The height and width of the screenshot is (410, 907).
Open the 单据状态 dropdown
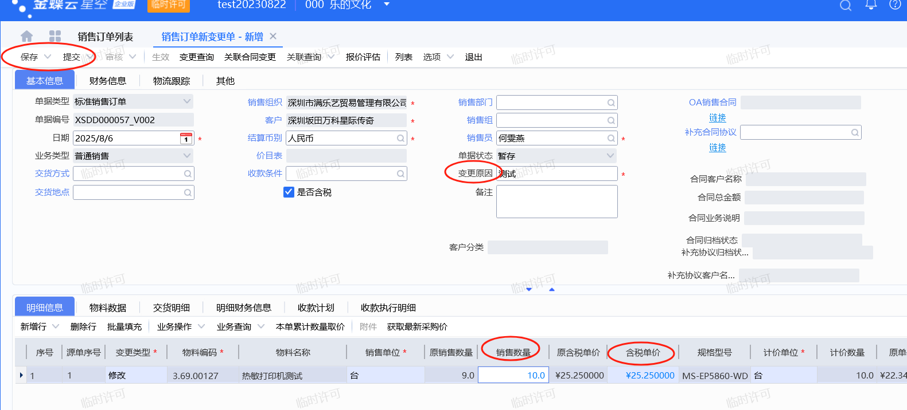click(x=610, y=156)
